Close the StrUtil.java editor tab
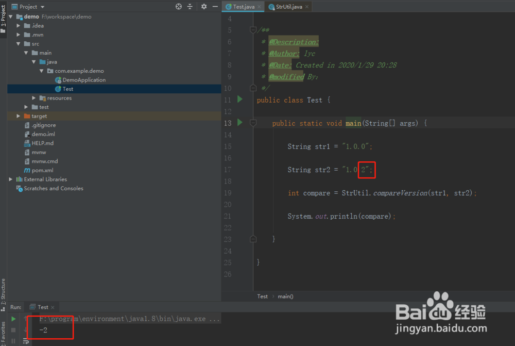Image resolution: width=515 pixels, height=346 pixels. click(x=307, y=7)
